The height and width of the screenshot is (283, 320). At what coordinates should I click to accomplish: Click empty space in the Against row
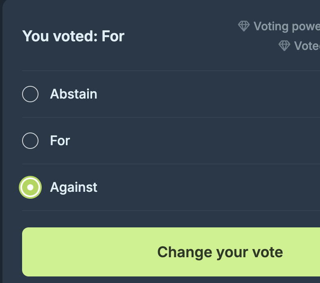click(205, 187)
